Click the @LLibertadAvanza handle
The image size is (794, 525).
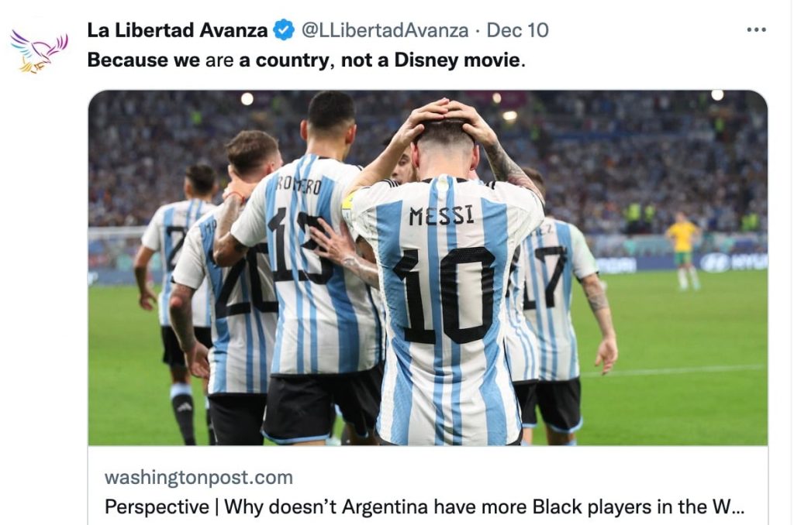coord(385,30)
